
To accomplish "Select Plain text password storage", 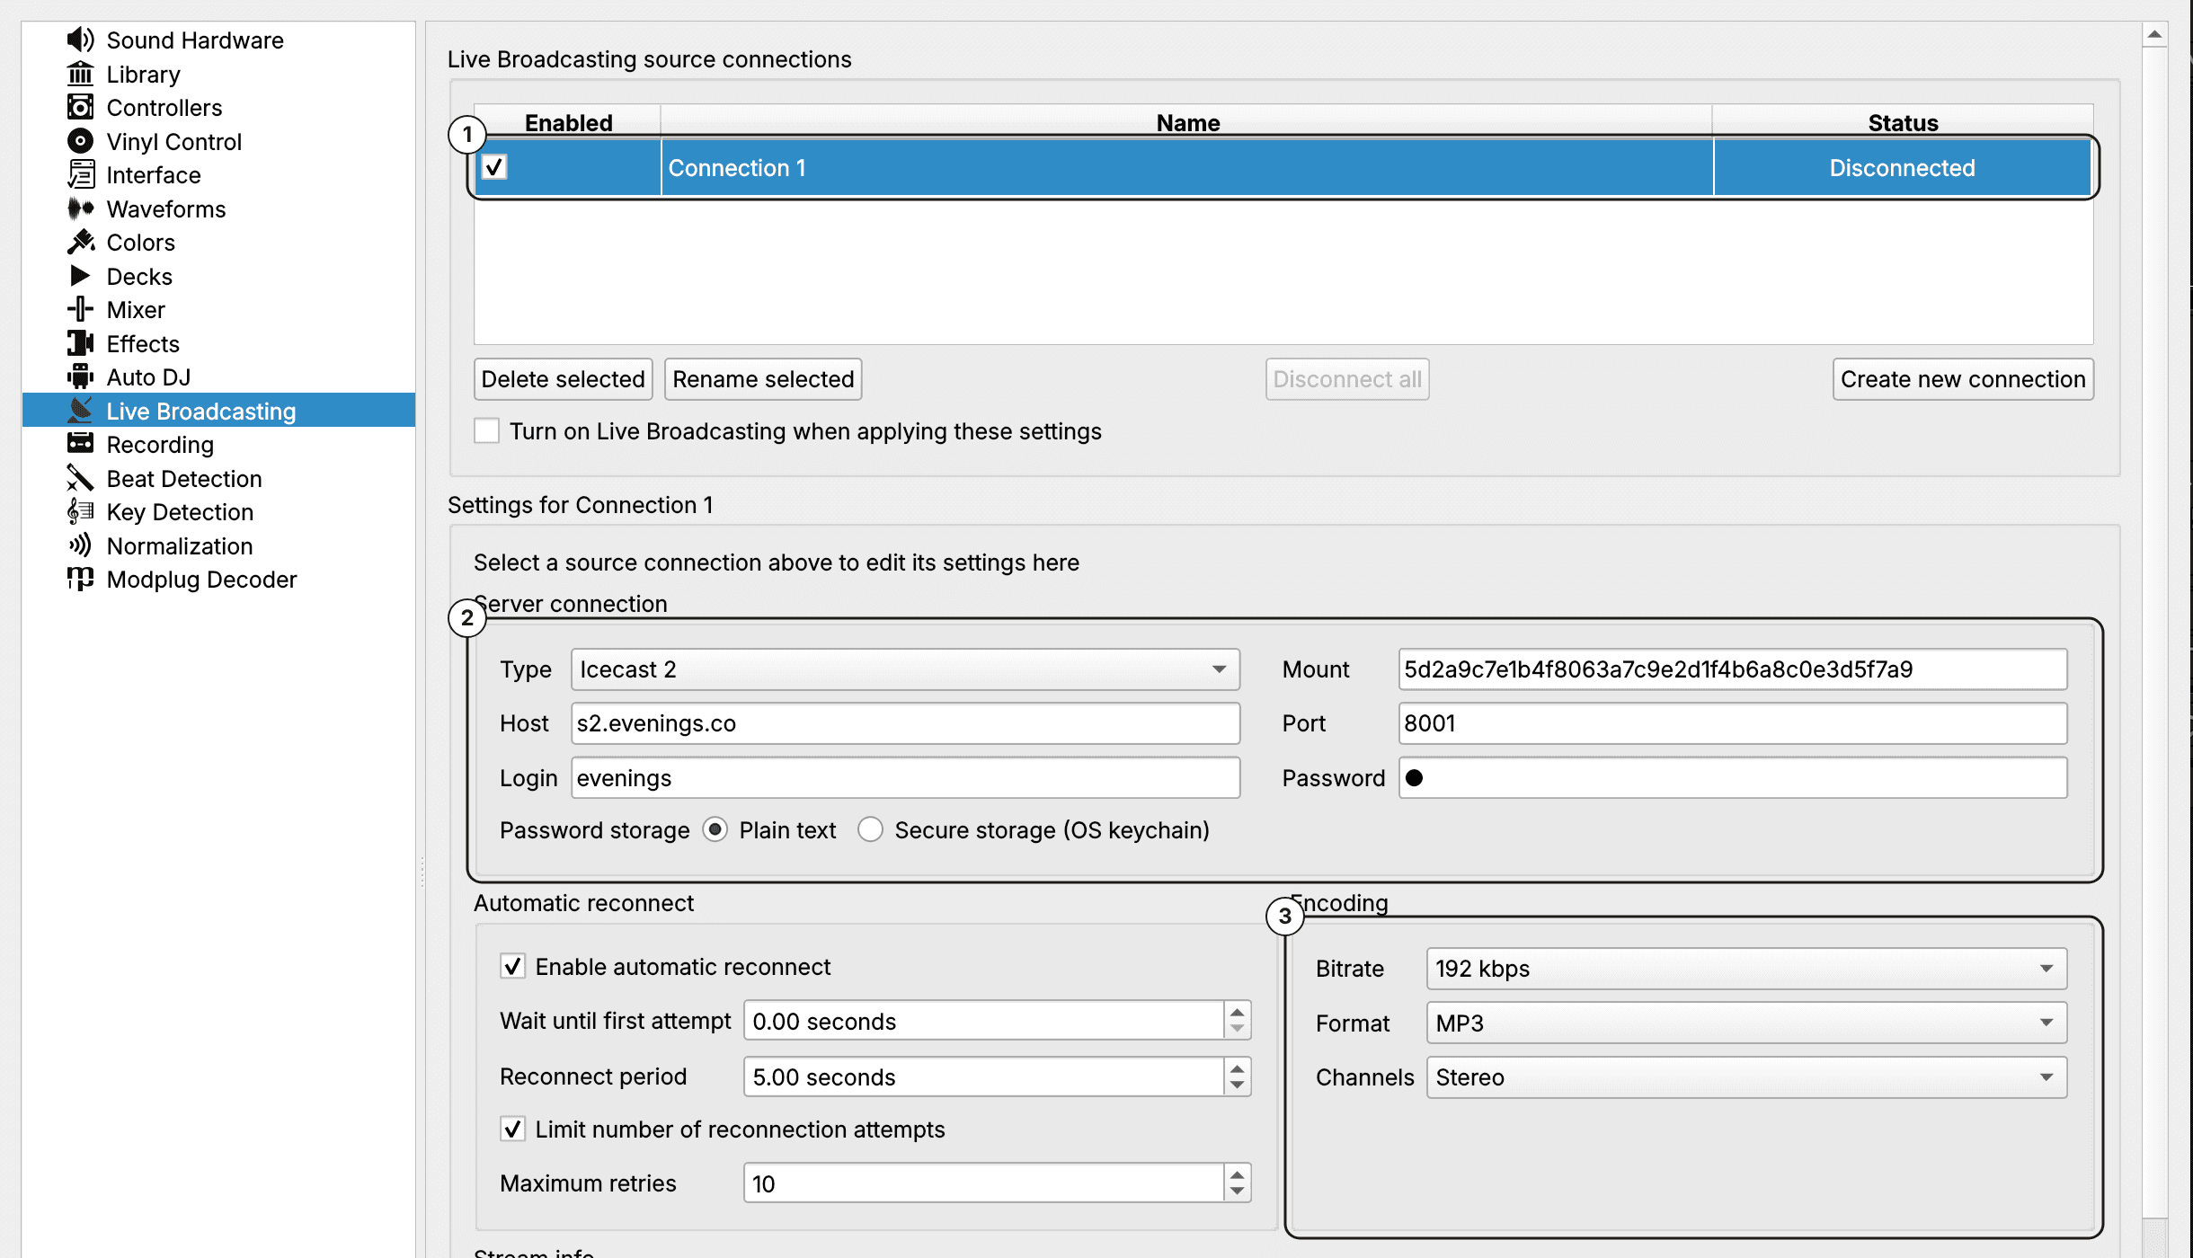I will coord(715,829).
